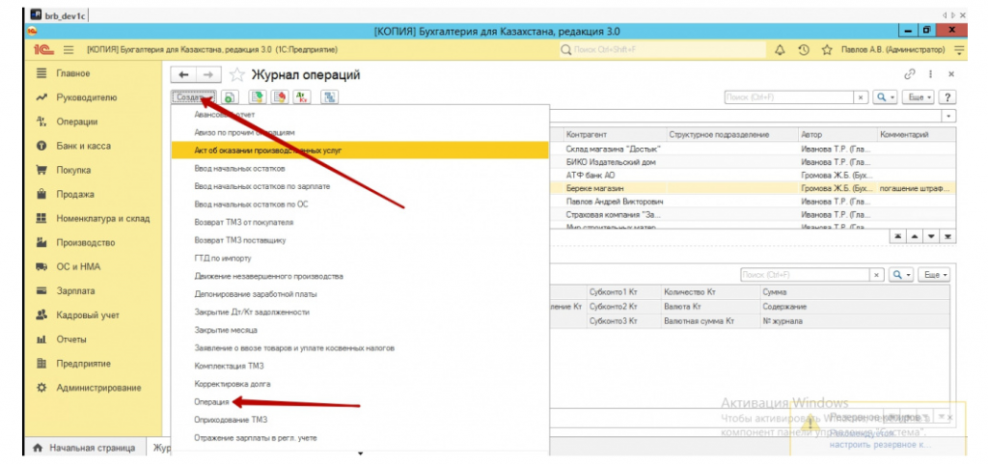The width and height of the screenshot is (988, 465).
Task: Open the Банк и касса section
Action: (x=83, y=146)
